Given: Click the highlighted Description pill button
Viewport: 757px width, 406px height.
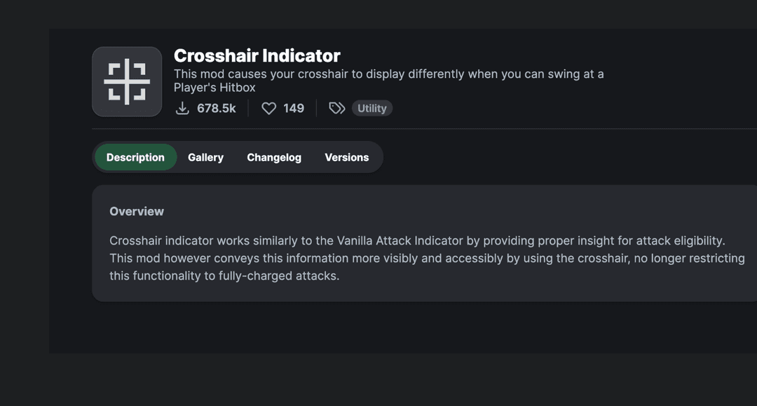Looking at the screenshot, I should (x=135, y=157).
